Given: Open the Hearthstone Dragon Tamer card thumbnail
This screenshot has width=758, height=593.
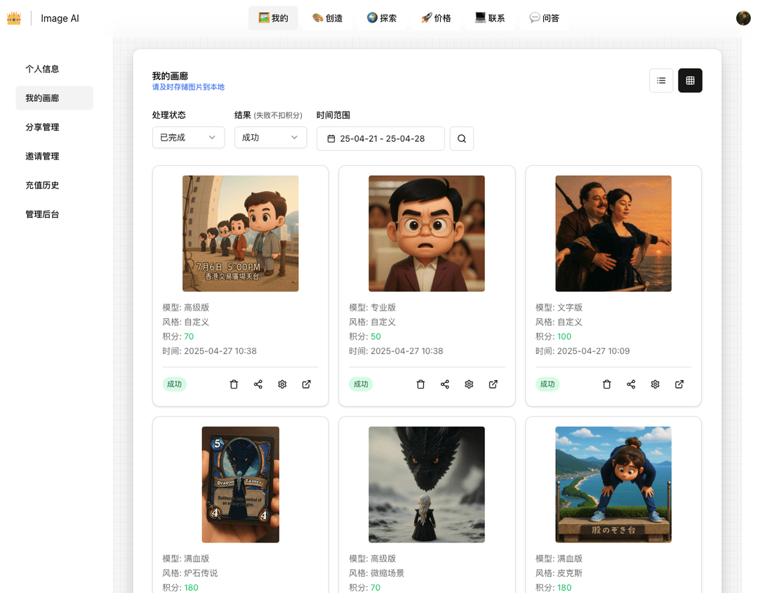Looking at the screenshot, I should click(x=240, y=484).
